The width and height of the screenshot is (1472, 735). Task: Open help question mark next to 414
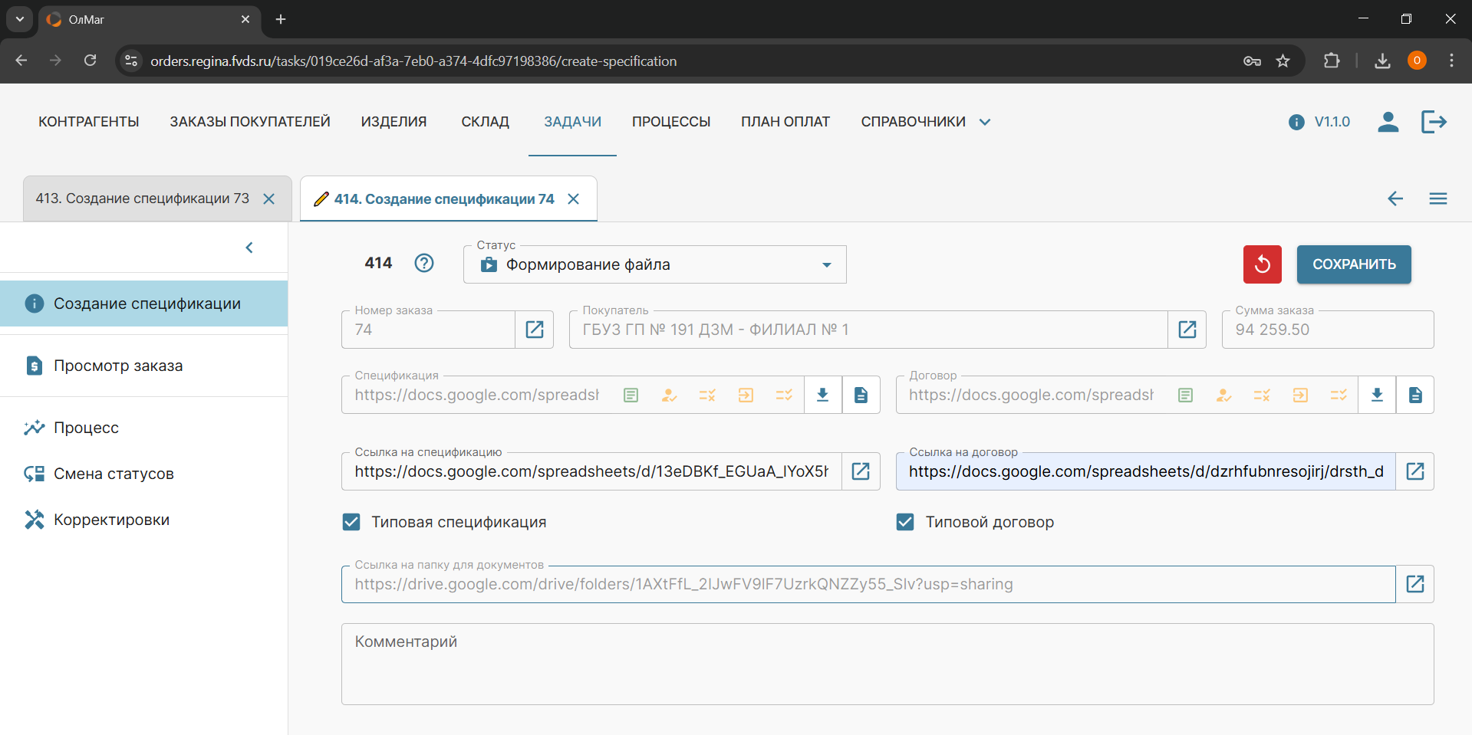coord(424,263)
